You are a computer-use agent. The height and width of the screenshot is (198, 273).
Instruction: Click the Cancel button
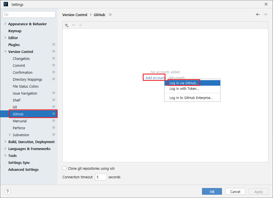click(x=235, y=192)
